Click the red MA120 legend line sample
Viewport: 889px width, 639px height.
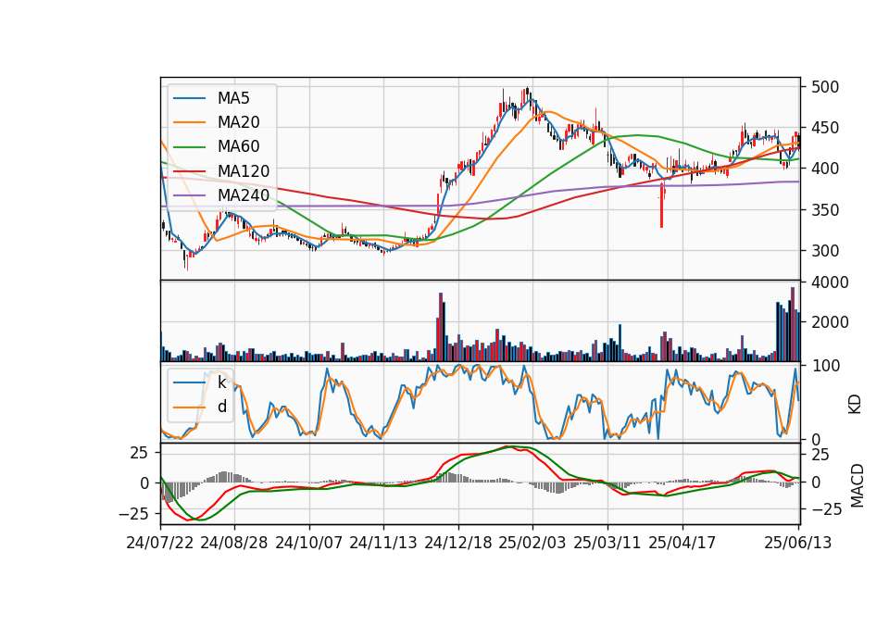pyautogui.click(x=189, y=171)
